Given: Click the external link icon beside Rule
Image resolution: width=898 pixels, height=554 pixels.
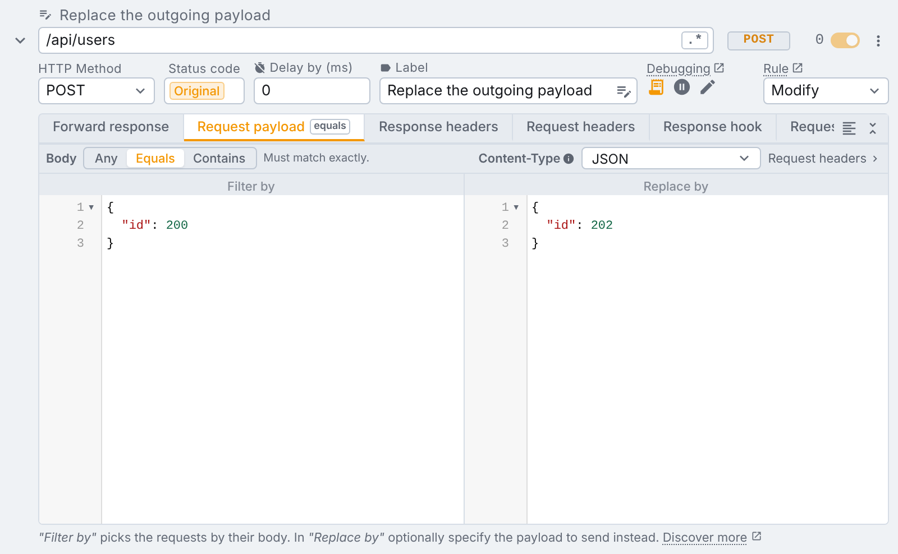Looking at the screenshot, I should [x=798, y=68].
